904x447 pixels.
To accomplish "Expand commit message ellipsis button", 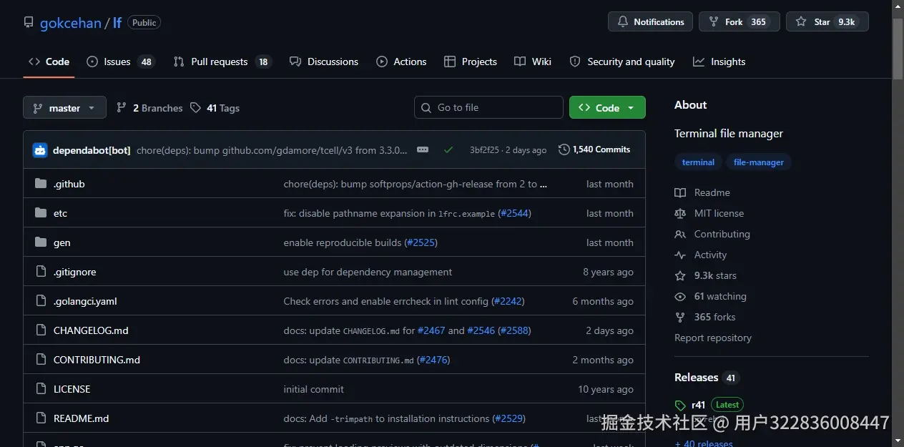I will 423,149.
